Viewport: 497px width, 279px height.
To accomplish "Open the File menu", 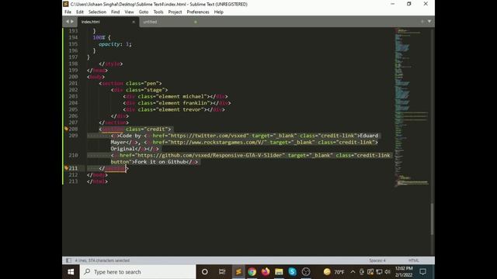I will 68,12.
